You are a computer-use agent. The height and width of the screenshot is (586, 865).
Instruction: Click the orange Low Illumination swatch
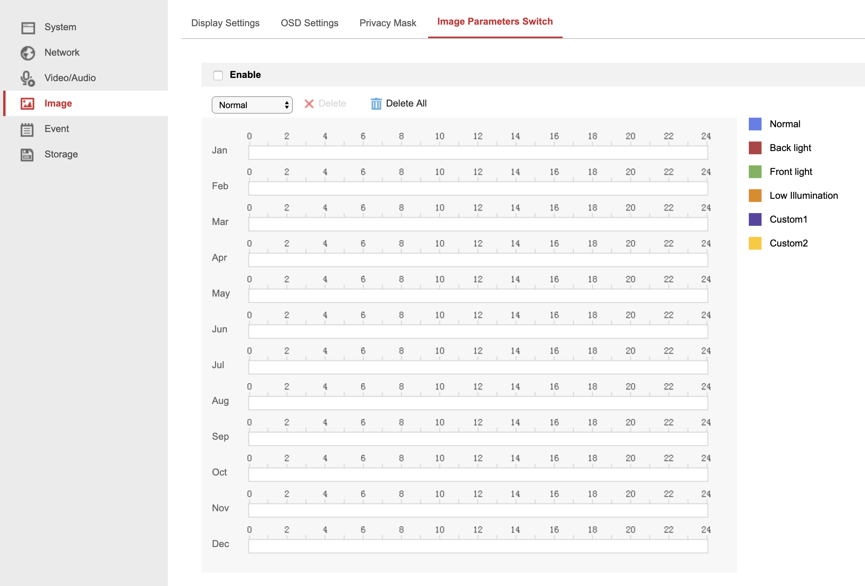(x=755, y=195)
